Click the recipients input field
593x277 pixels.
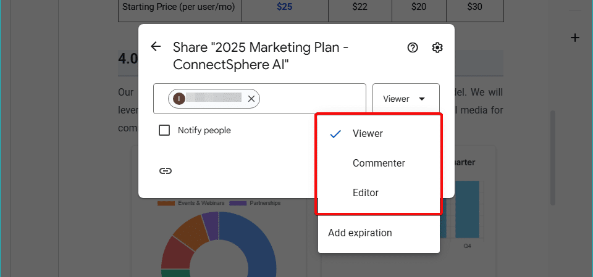(259, 99)
